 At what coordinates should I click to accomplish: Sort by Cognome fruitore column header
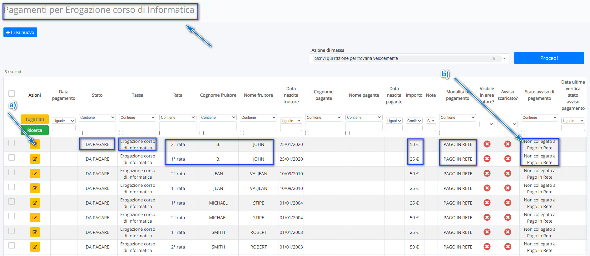[218, 95]
